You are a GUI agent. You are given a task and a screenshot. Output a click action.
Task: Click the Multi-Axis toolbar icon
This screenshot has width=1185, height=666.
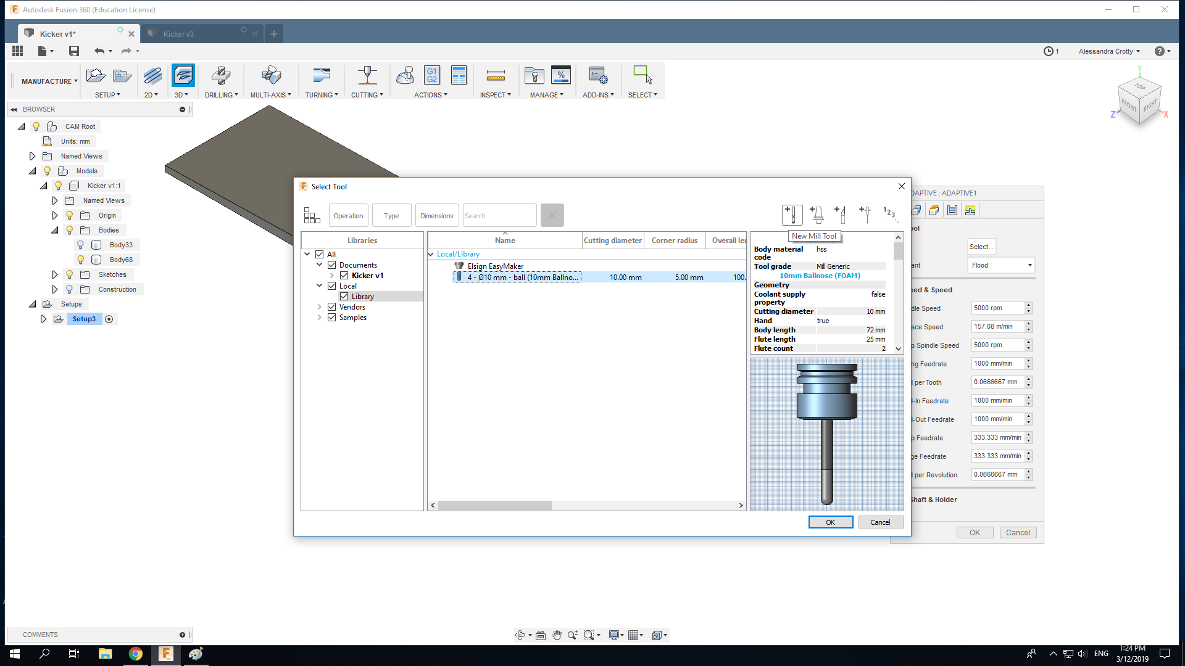coord(271,76)
